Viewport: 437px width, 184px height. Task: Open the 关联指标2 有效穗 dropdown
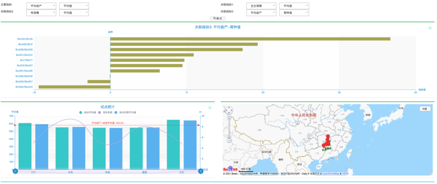41,13
